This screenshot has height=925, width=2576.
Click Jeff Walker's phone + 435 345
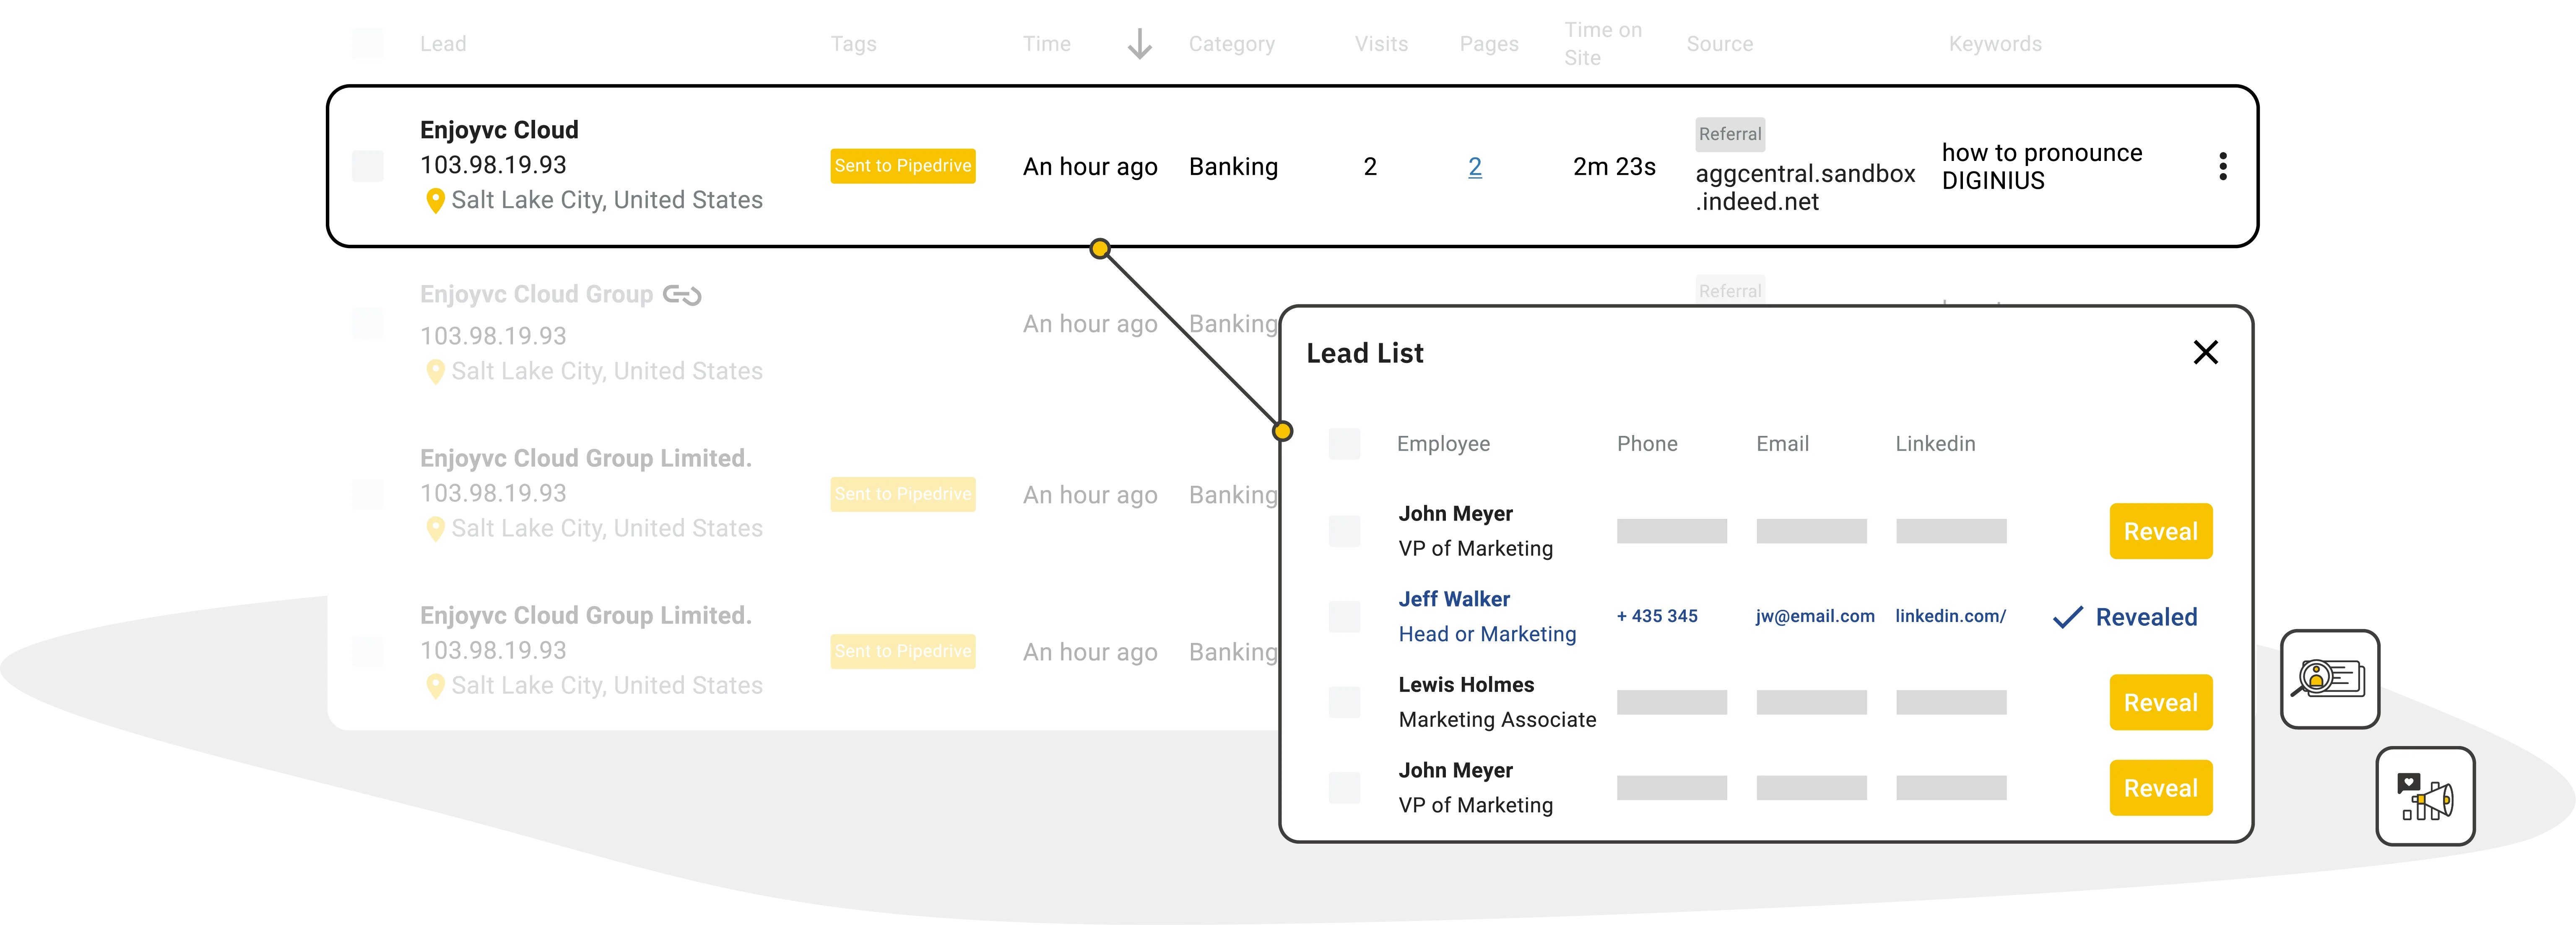(x=1657, y=617)
